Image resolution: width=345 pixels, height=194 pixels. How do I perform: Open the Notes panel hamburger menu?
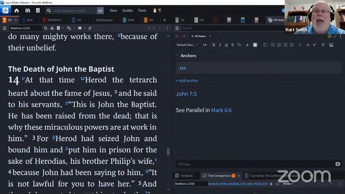(177, 28)
